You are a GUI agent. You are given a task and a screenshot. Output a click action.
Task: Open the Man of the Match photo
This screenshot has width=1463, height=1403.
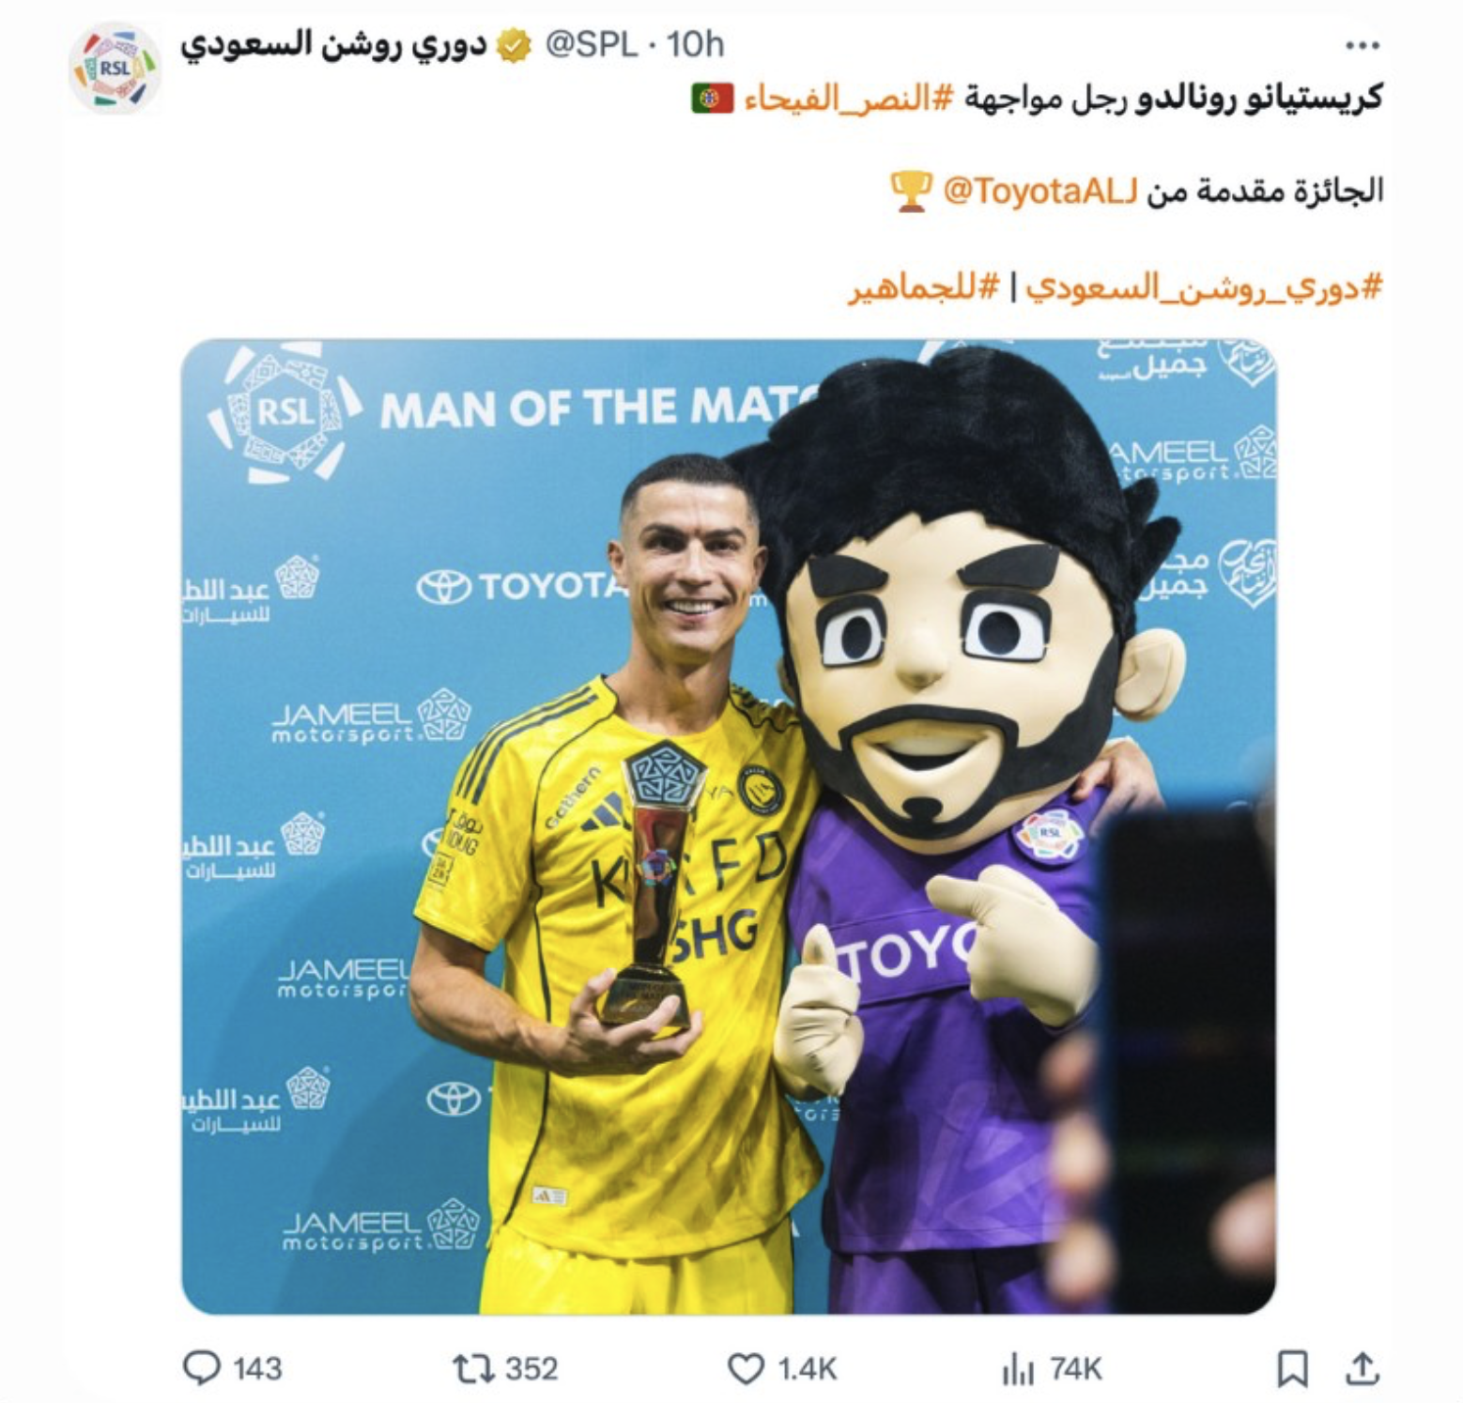(729, 826)
